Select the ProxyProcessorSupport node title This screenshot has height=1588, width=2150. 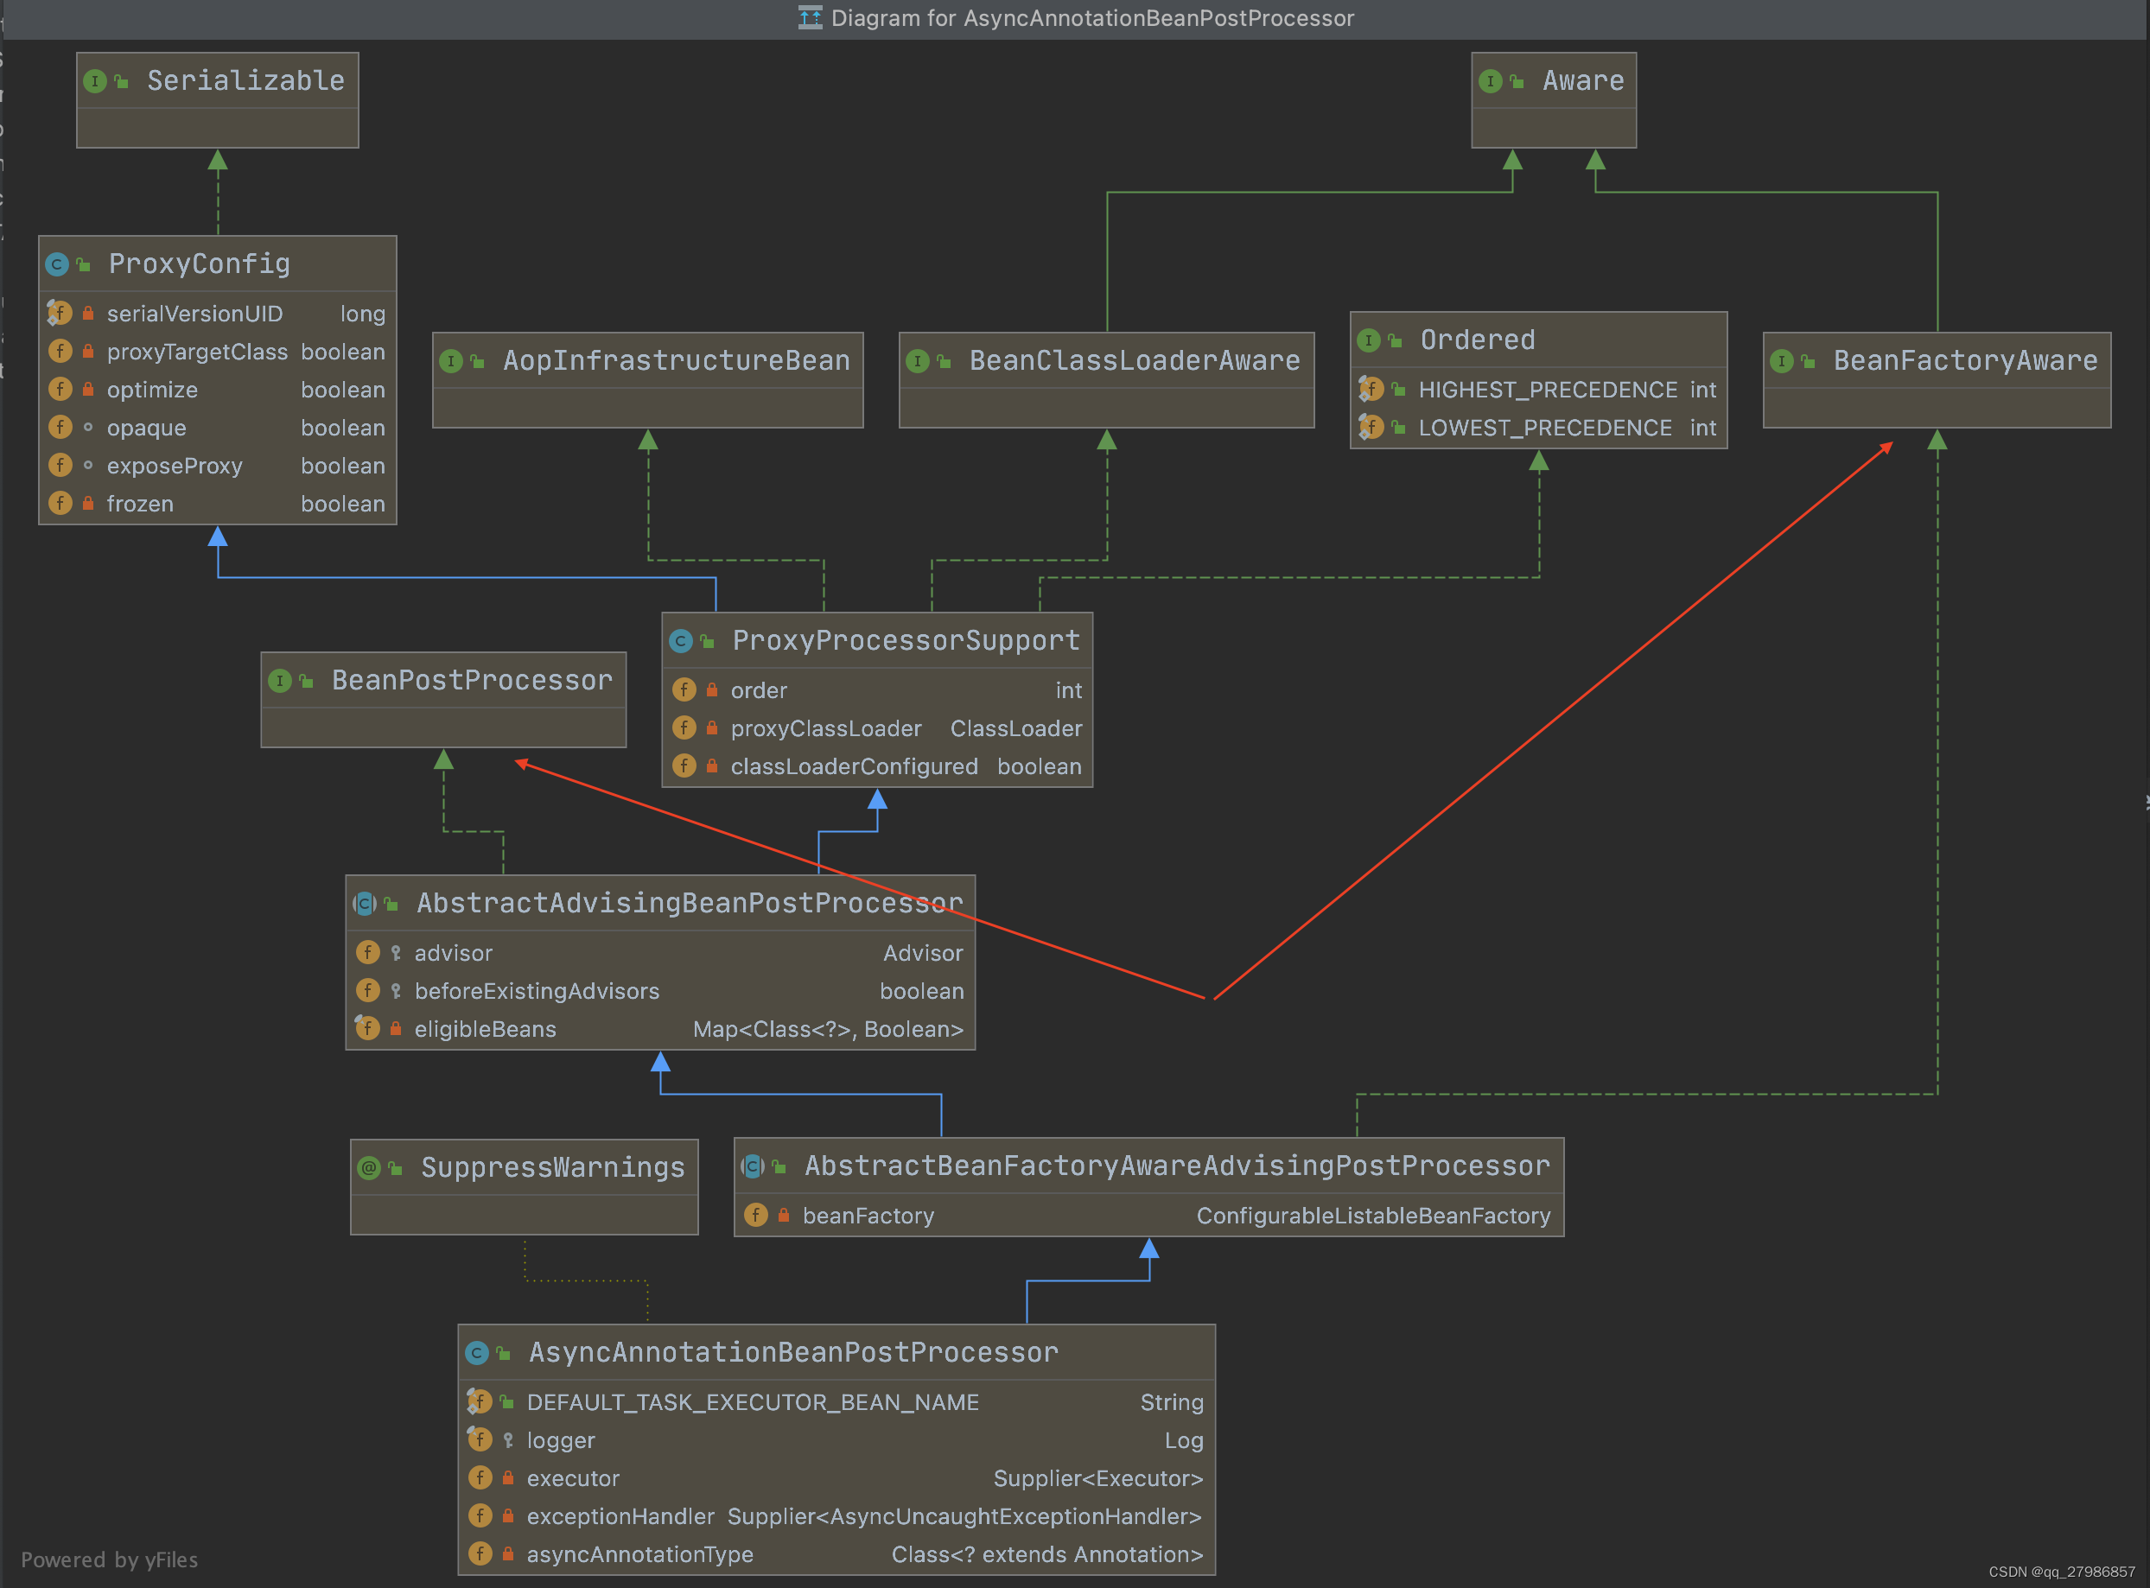click(906, 640)
